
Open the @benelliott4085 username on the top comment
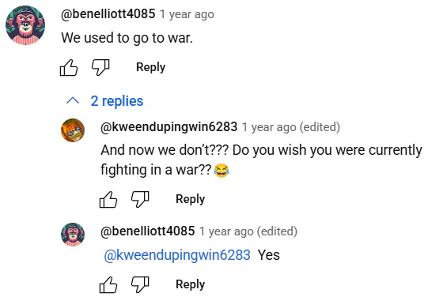coord(108,13)
